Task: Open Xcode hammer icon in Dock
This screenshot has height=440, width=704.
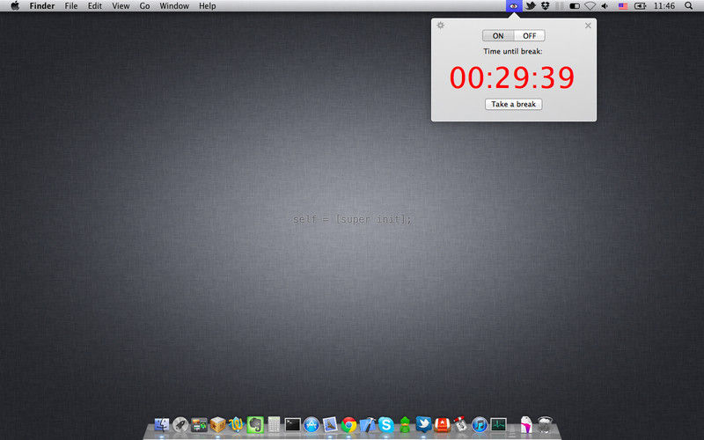Action: pyautogui.click(x=367, y=424)
